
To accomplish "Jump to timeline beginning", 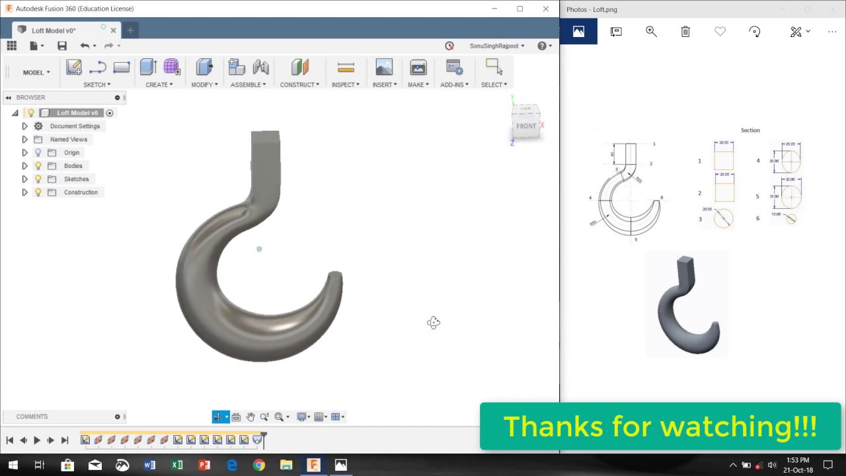I will [10, 440].
